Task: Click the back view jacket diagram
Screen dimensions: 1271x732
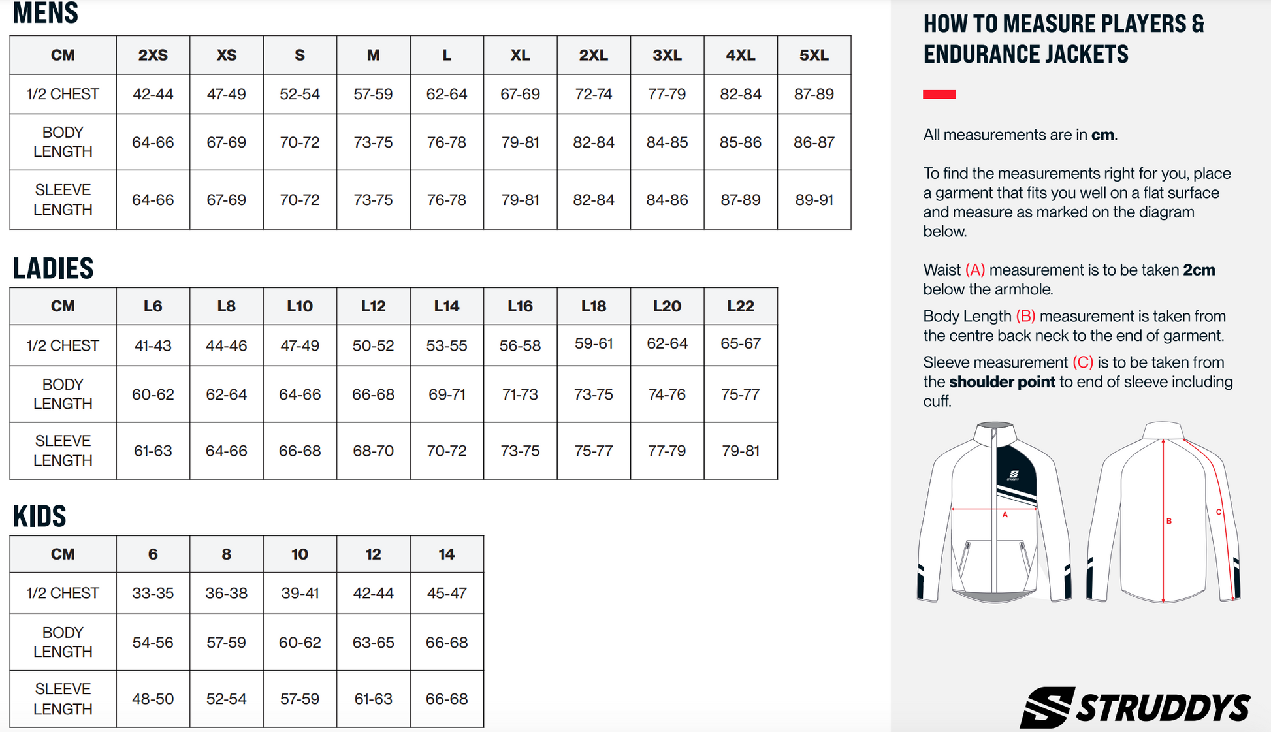Action: pos(1163,512)
